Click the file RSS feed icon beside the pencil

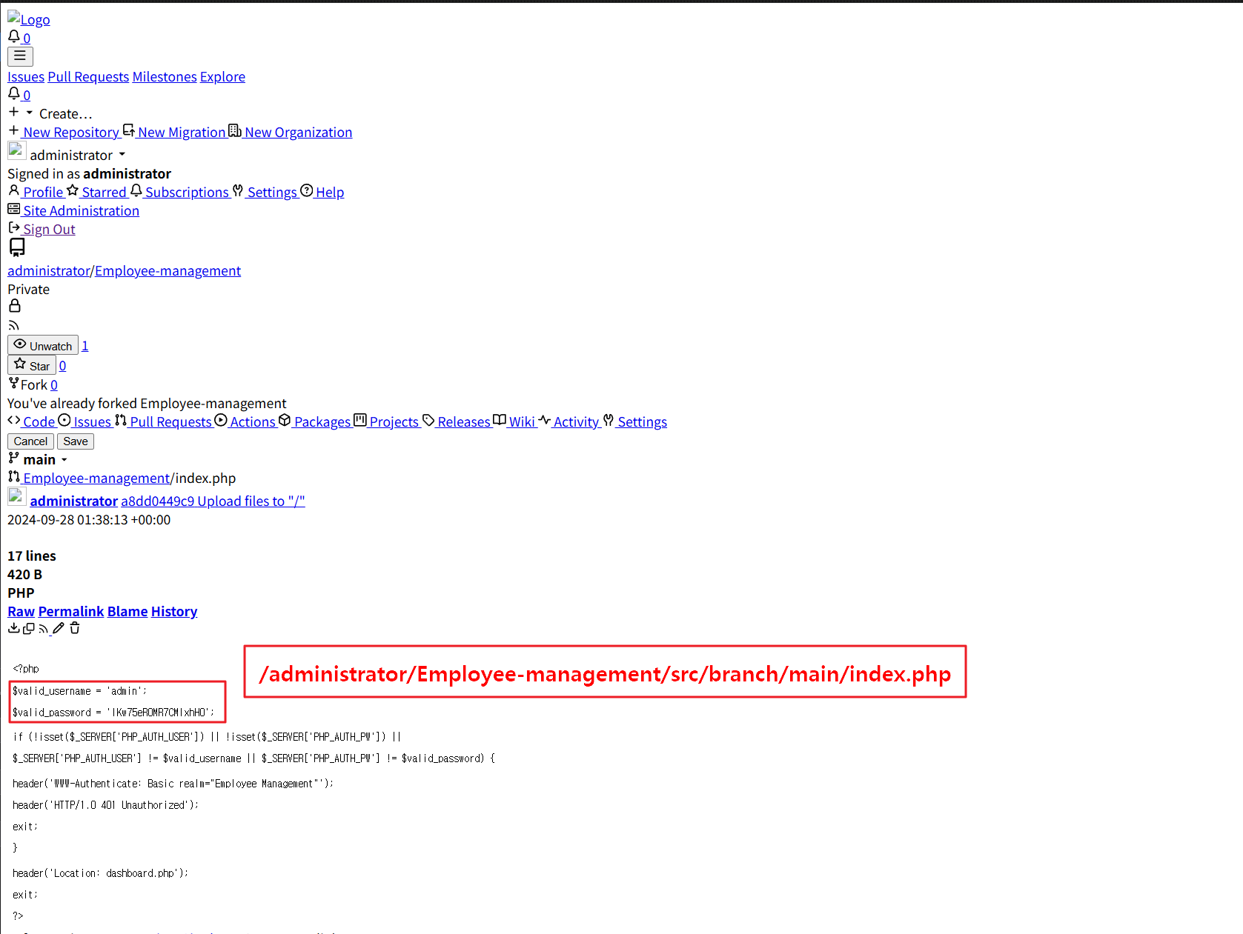click(x=44, y=630)
